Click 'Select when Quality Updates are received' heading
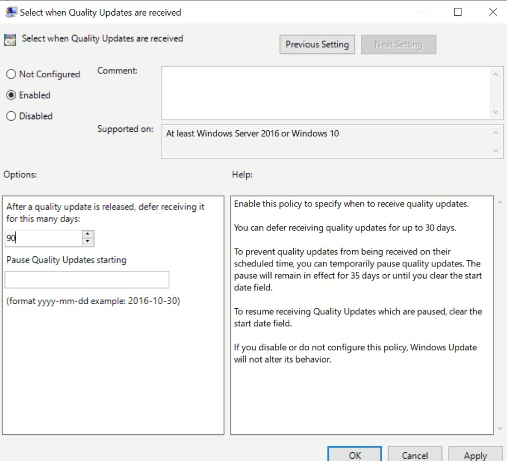Viewport: 507px width, 461px height. click(x=103, y=38)
